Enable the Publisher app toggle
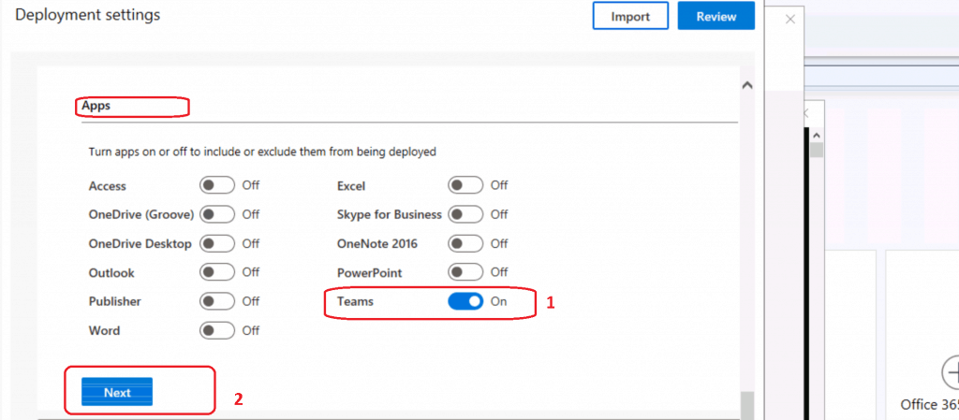 coord(217,301)
